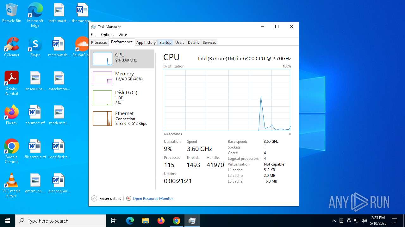Select the leefoundat... image file

point(59,13)
